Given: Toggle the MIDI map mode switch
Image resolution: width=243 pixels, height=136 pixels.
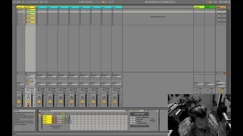Looking at the screenshot, I should (218, 2).
